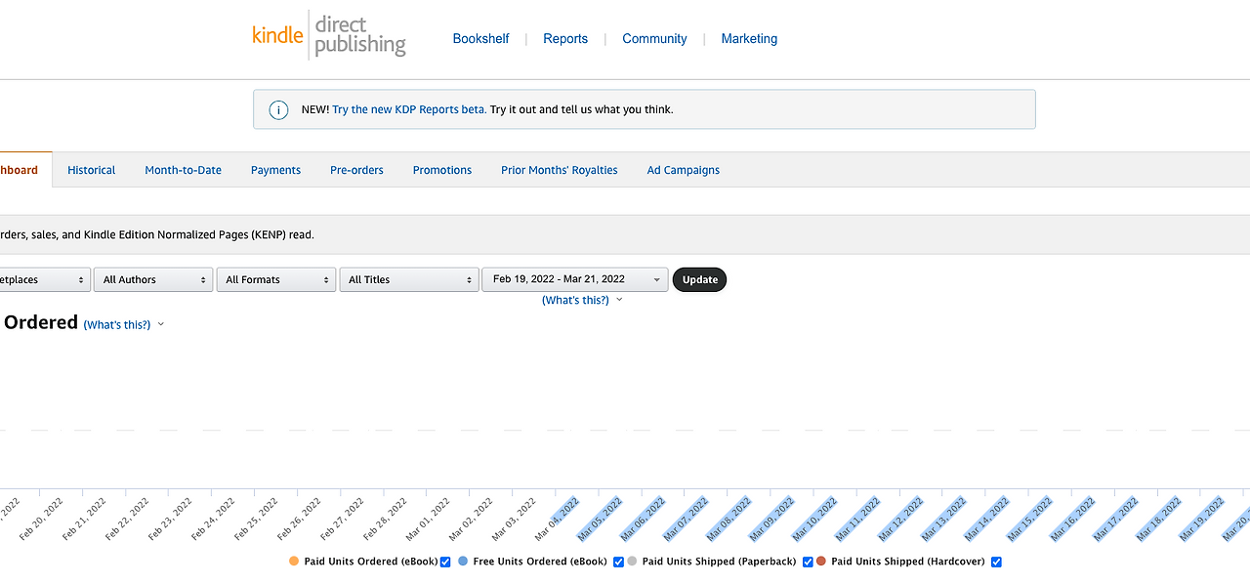The width and height of the screenshot is (1250, 584).
Task: Toggle the Paid Units Shipped (Paperback) checkbox
Action: [x=808, y=562]
